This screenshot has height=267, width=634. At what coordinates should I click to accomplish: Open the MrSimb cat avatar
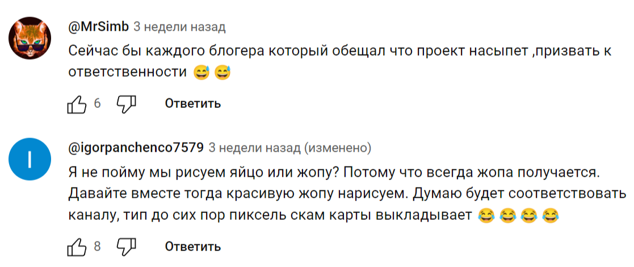30,39
